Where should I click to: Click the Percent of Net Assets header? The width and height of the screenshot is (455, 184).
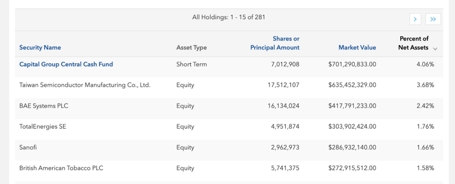tap(413, 43)
